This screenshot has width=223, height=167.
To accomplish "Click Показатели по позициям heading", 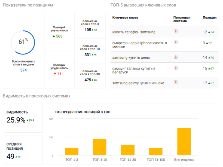I will (28, 5).
